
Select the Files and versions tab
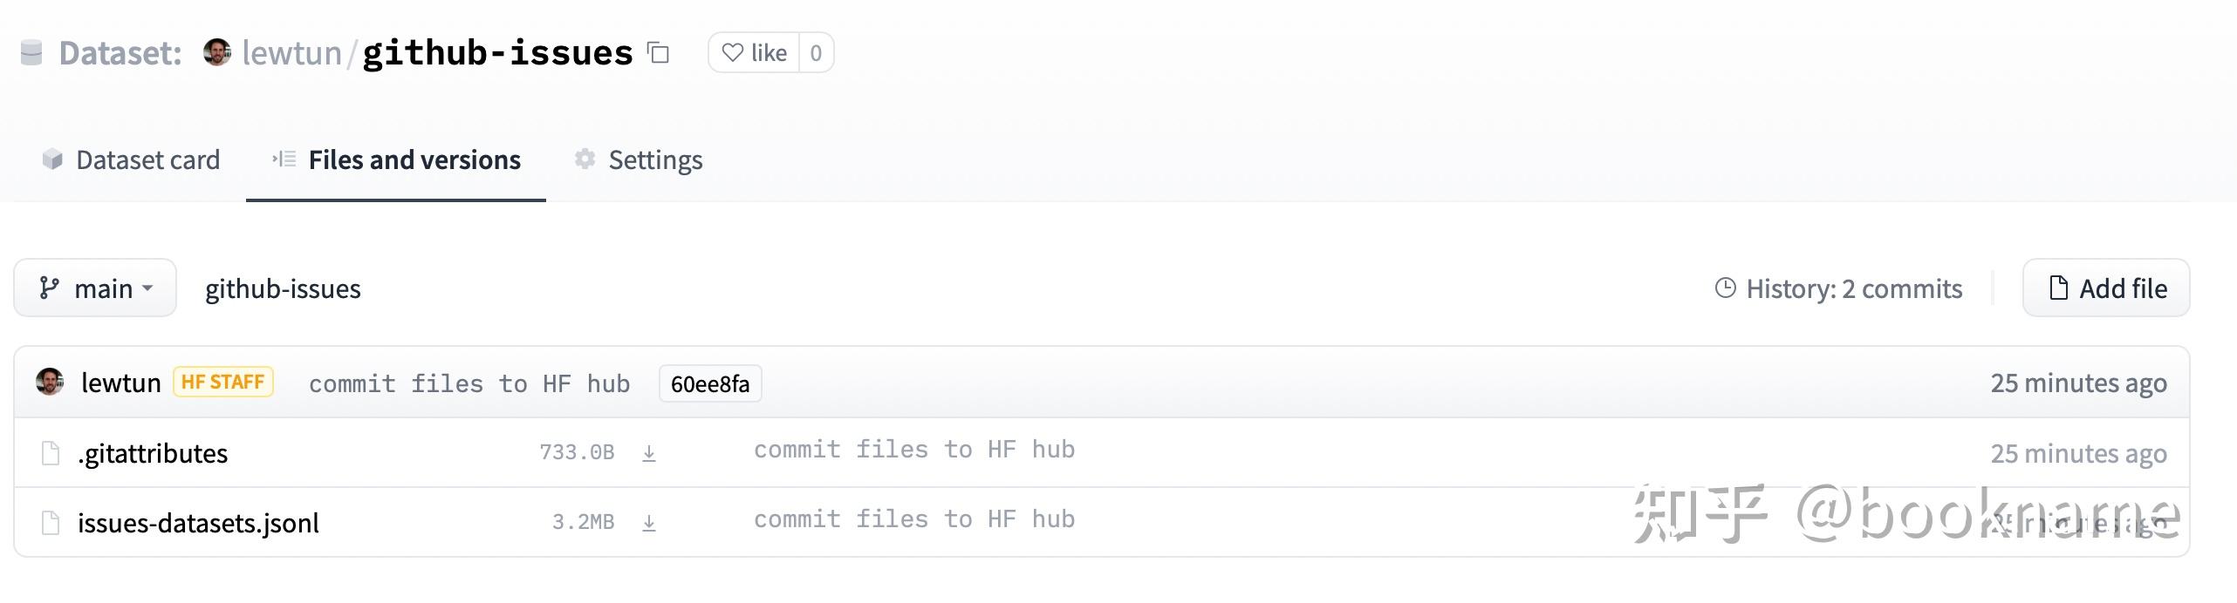point(396,160)
